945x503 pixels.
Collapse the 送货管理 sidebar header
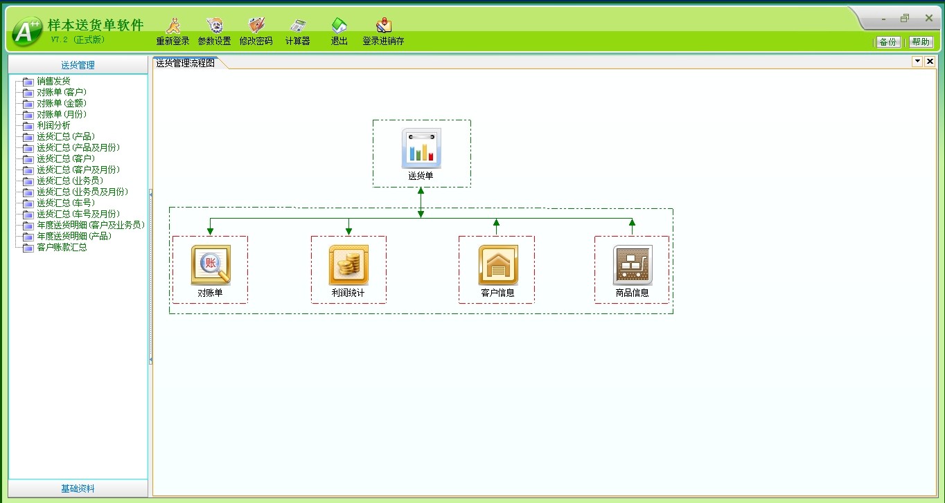tap(78, 65)
